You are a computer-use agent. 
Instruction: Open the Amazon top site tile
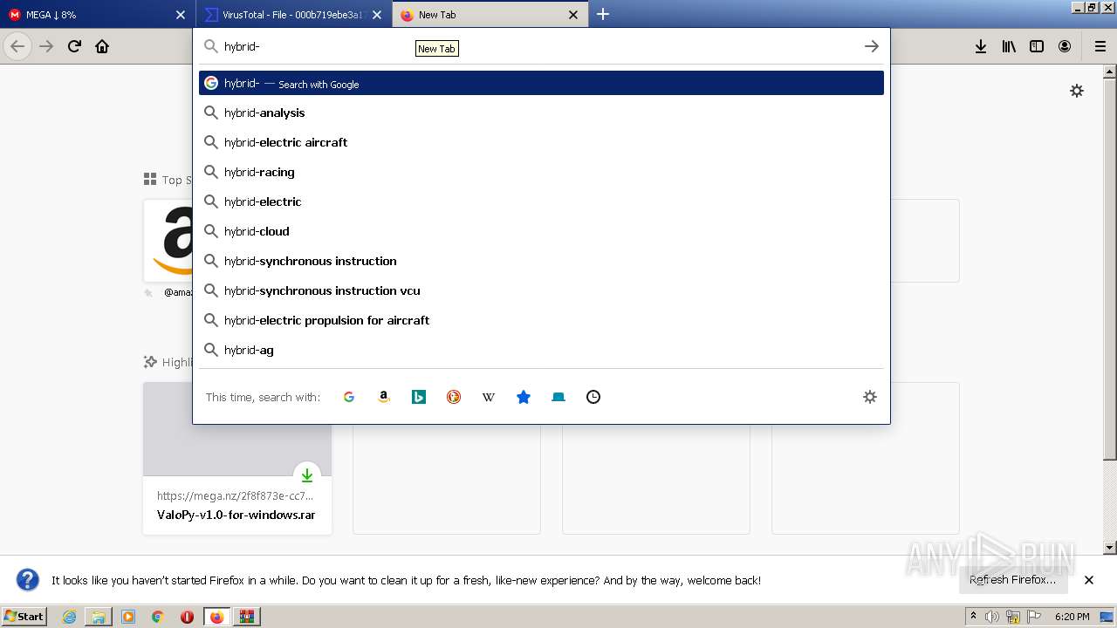click(x=168, y=241)
